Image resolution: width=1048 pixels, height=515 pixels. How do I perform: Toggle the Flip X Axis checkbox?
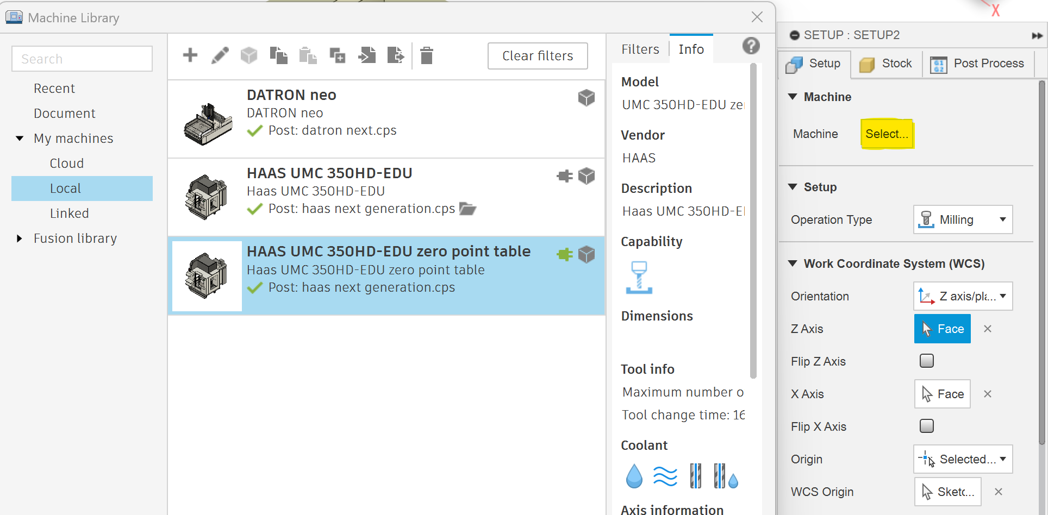pyautogui.click(x=926, y=426)
